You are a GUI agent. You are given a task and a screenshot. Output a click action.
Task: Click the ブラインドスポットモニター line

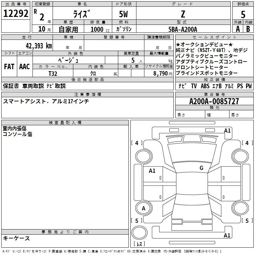pyautogui.click(x=207, y=73)
